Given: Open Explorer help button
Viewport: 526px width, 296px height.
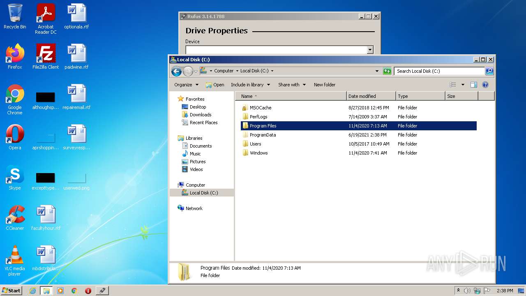Looking at the screenshot, I should [485, 85].
